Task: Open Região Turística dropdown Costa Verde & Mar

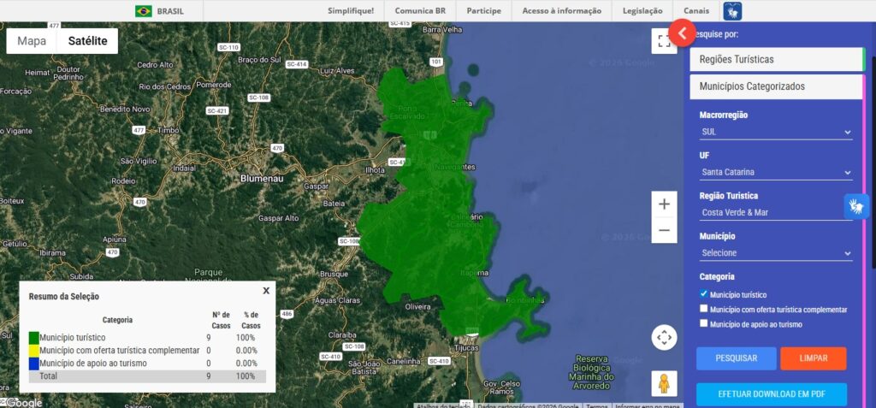Action: [x=776, y=212]
